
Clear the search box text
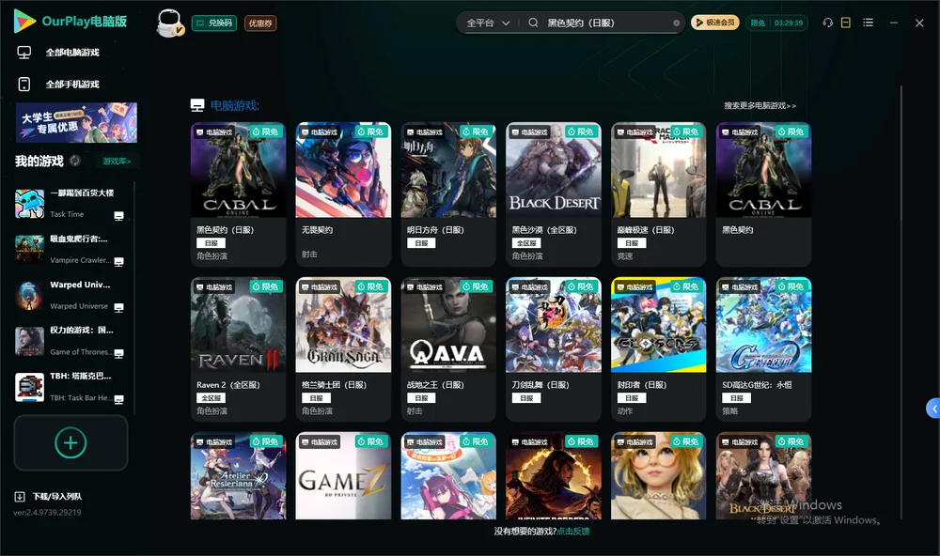676,23
